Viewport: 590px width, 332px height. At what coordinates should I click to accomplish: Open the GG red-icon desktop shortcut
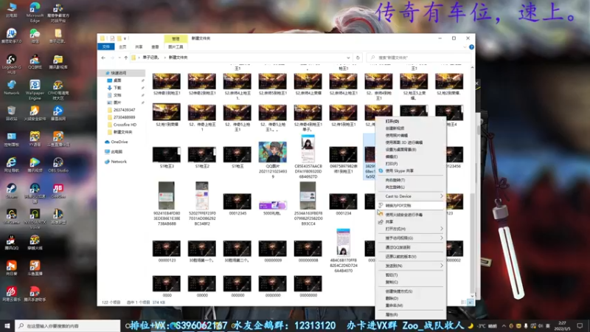point(58,190)
